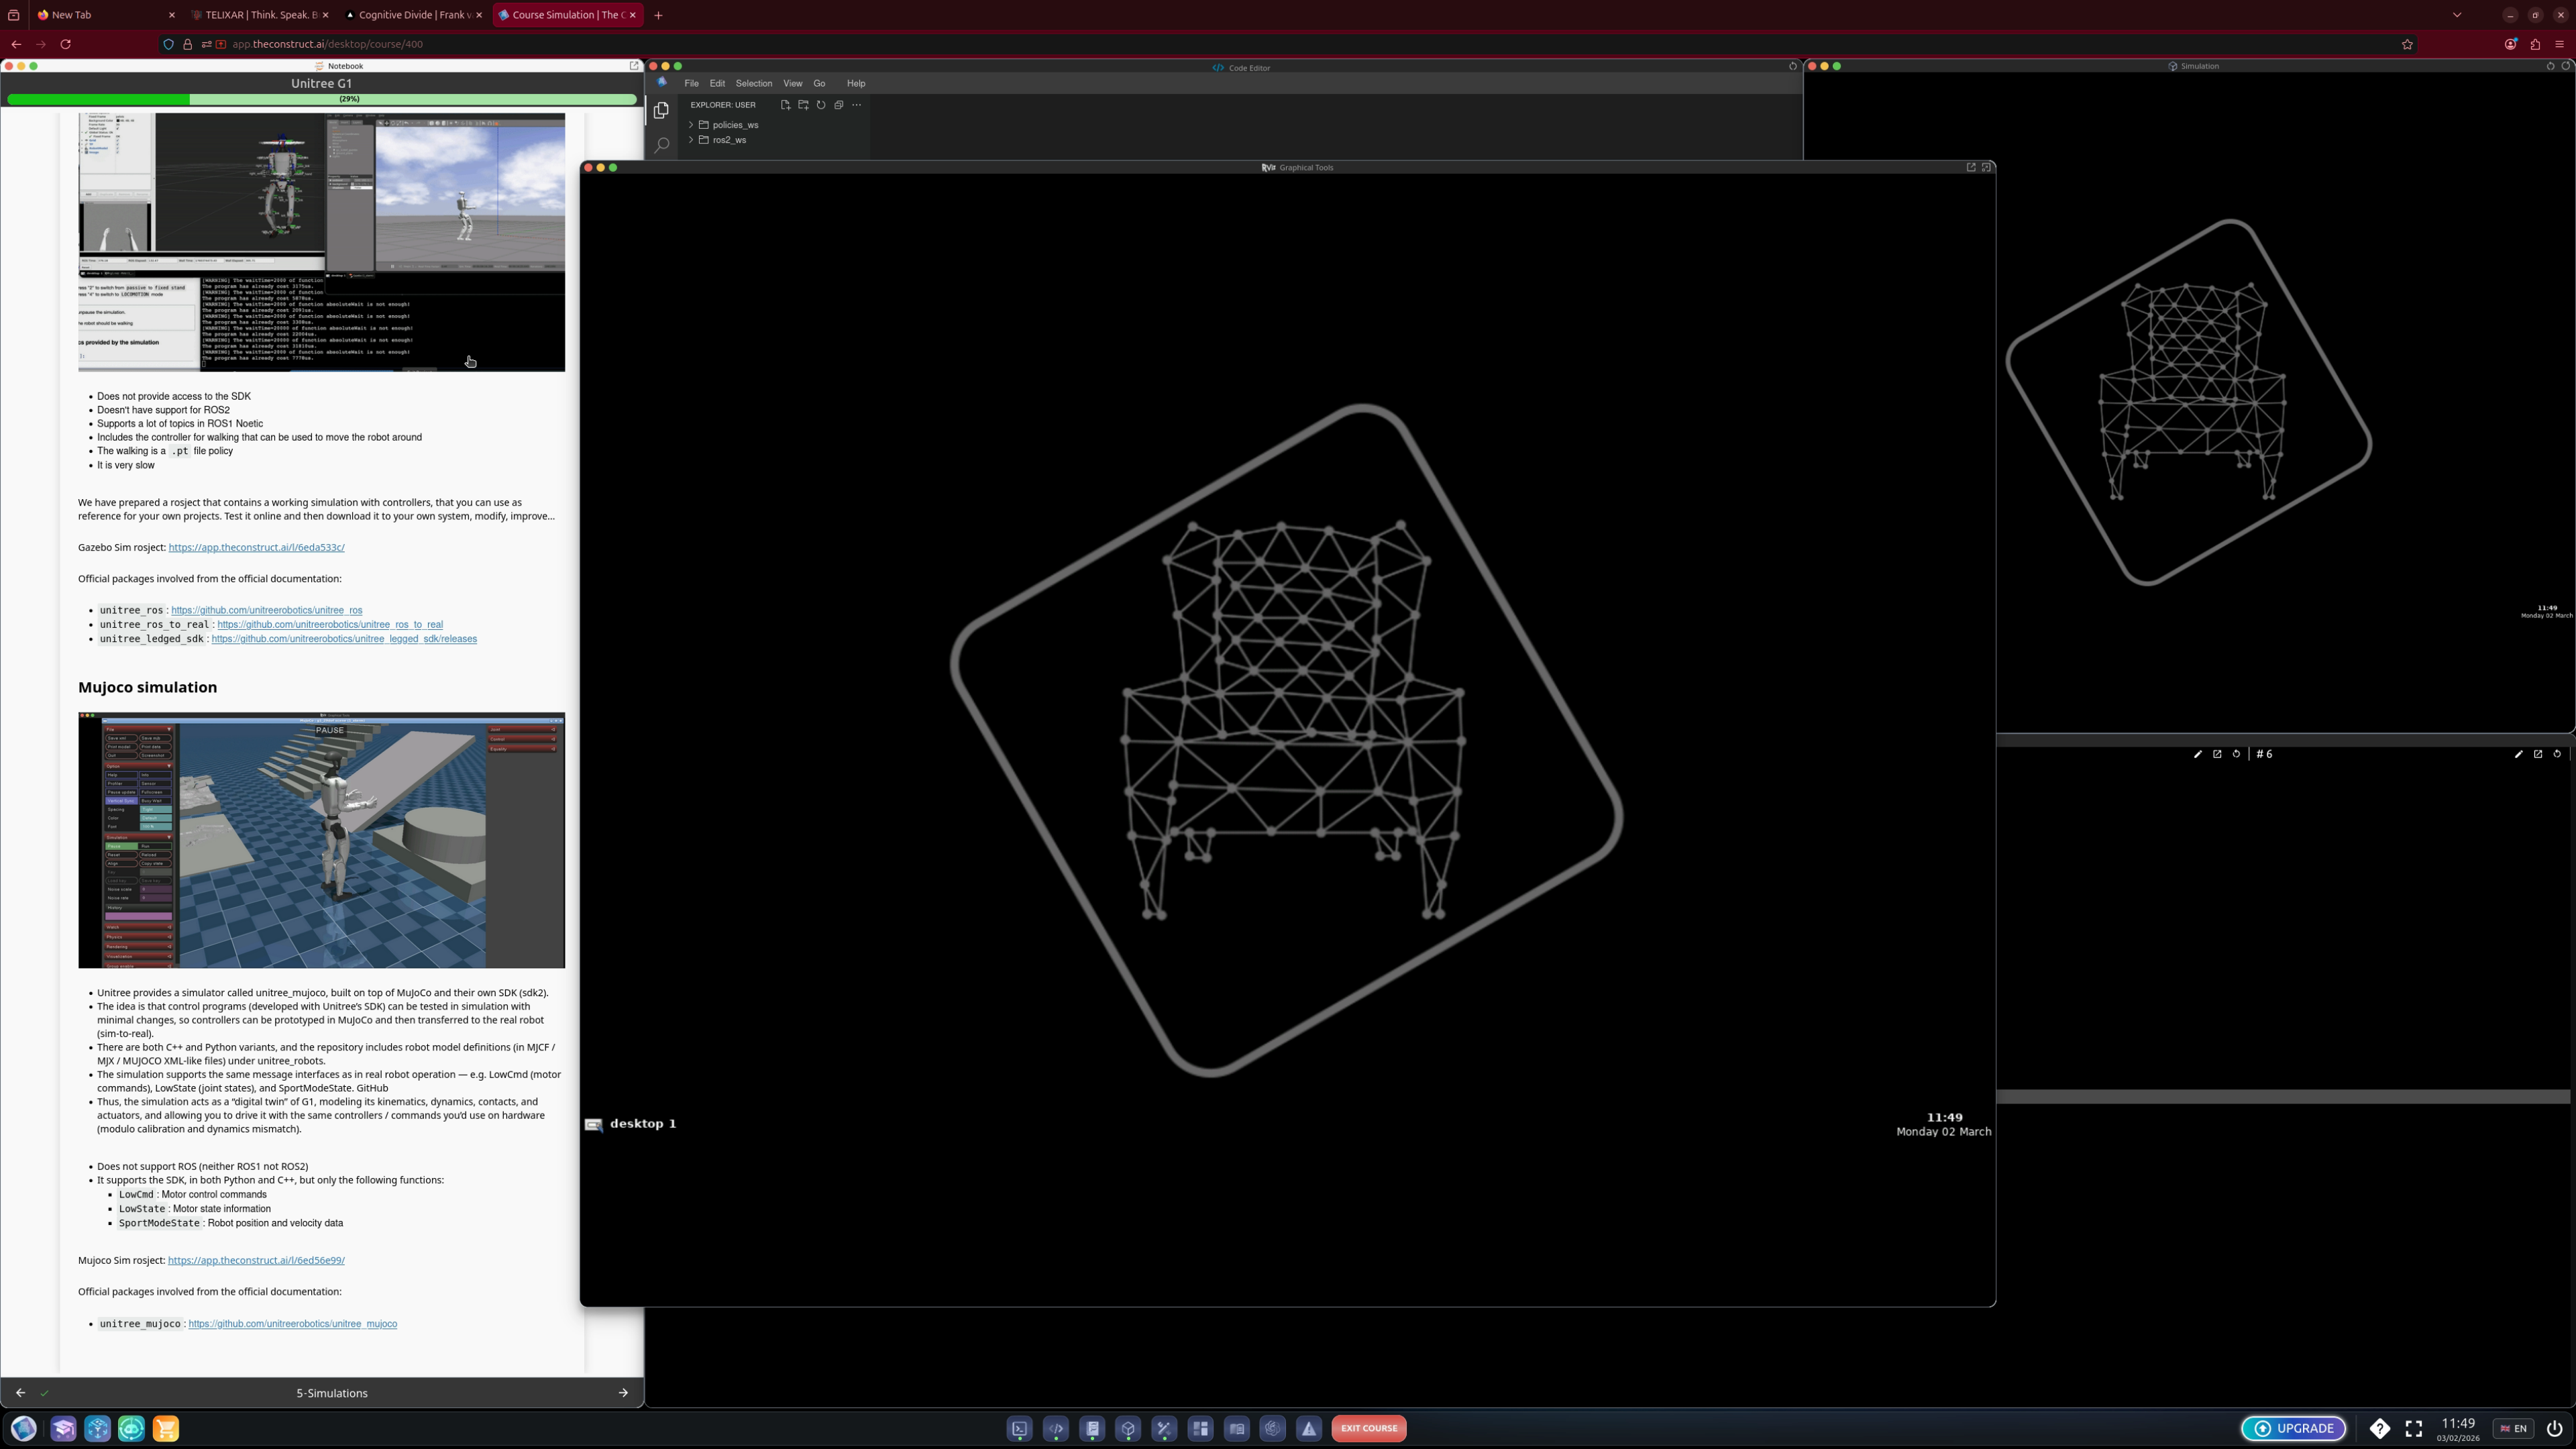
Task: Click New Folder icon in Explorer
Action: coord(803,105)
